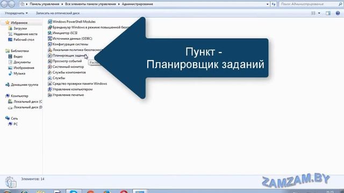Select Локальный диск (C in sidebar
This screenshot has height=193, width=344.
pyautogui.click(x=27, y=101)
